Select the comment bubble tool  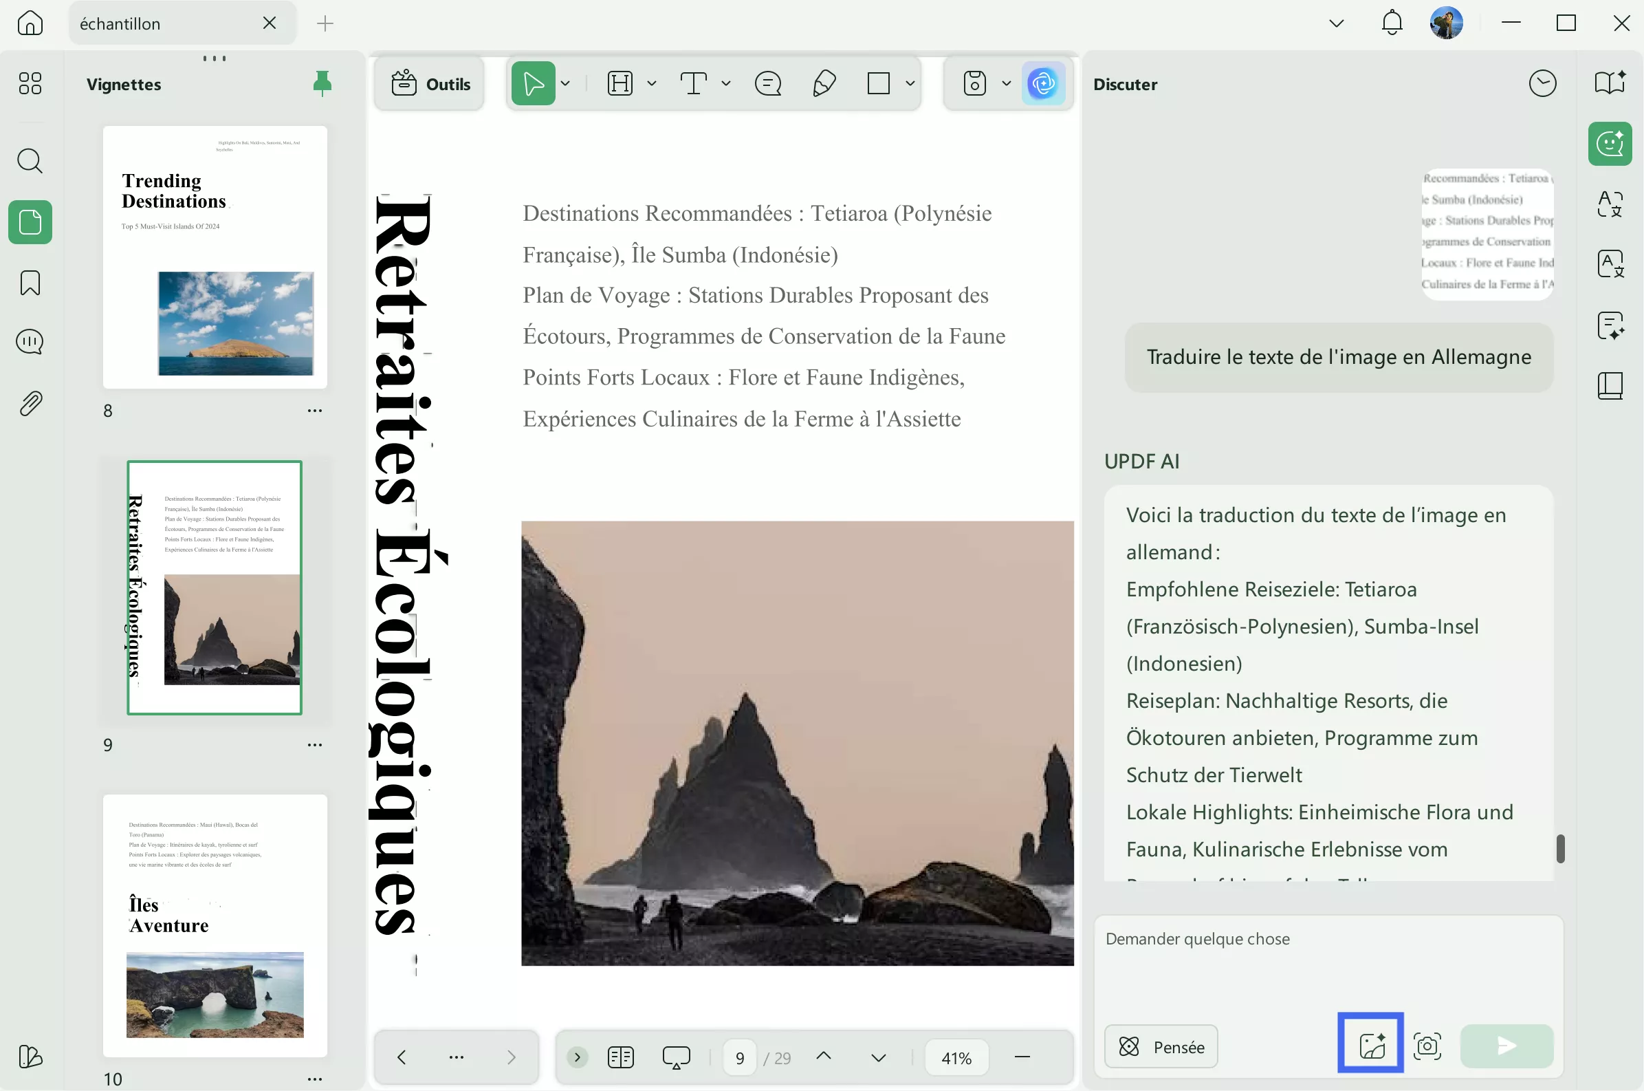(x=768, y=83)
